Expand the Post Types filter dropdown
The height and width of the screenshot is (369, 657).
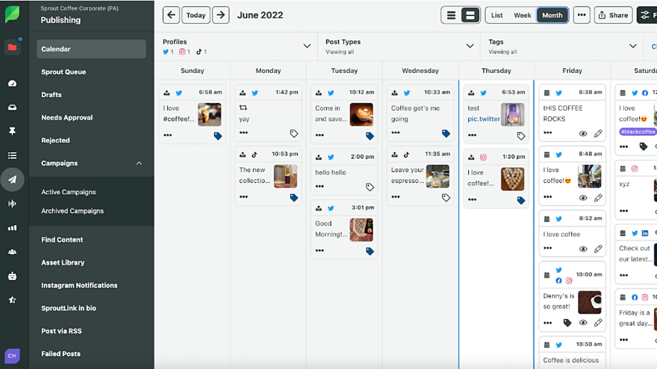tap(470, 46)
